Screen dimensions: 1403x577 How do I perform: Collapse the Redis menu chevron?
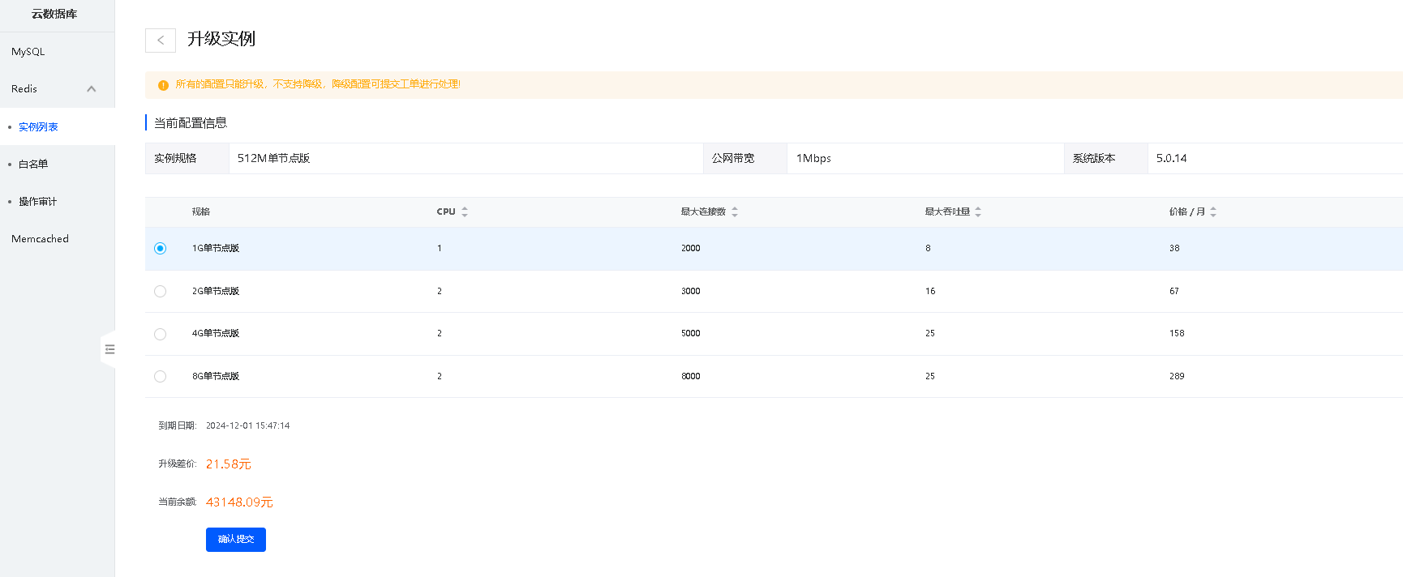click(92, 89)
